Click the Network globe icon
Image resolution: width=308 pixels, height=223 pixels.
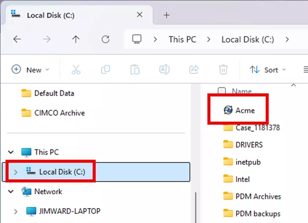coord(26,191)
